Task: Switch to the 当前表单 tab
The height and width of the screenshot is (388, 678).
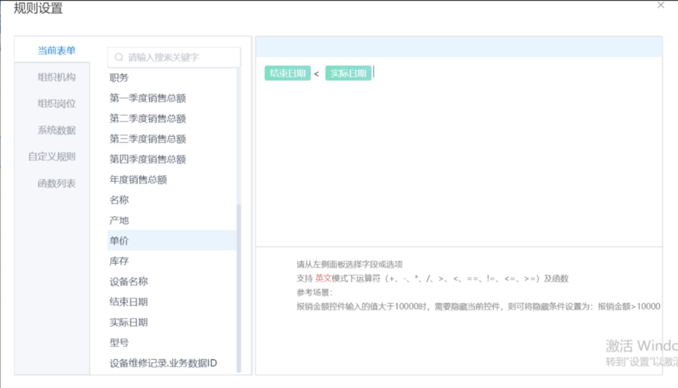Action: tap(56, 50)
